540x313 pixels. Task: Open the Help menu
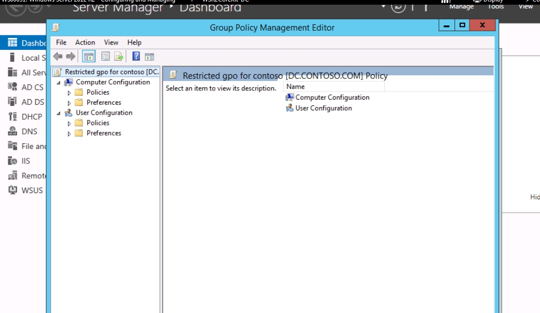click(134, 43)
